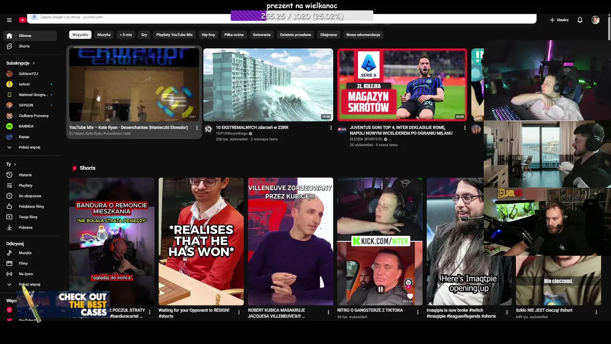This screenshot has width=611, height=344.
Task: Open options for Waiting for Opponent short
Action: click(239, 312)
